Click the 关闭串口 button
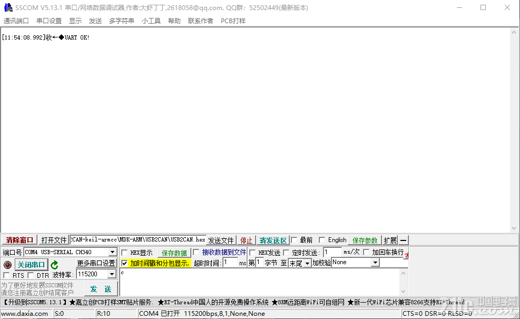Screen dimensions: 520x319 [x=31, y=265]
